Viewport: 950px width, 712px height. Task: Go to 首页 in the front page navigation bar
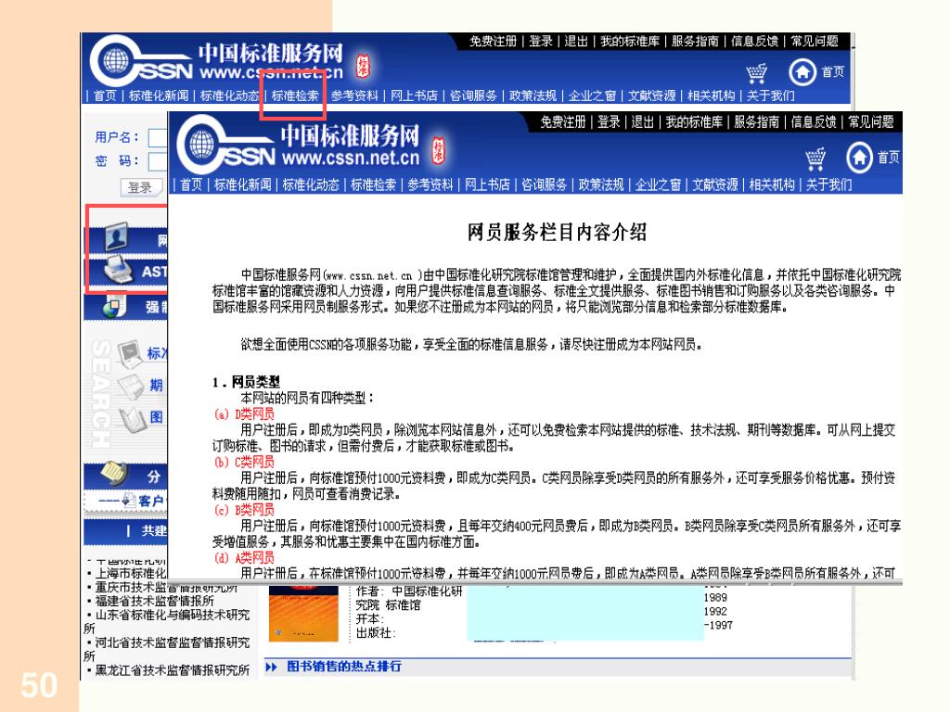pyautogui.click(x=191, y=184)
